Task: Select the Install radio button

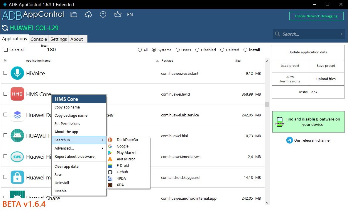Action: click(245, 50)
